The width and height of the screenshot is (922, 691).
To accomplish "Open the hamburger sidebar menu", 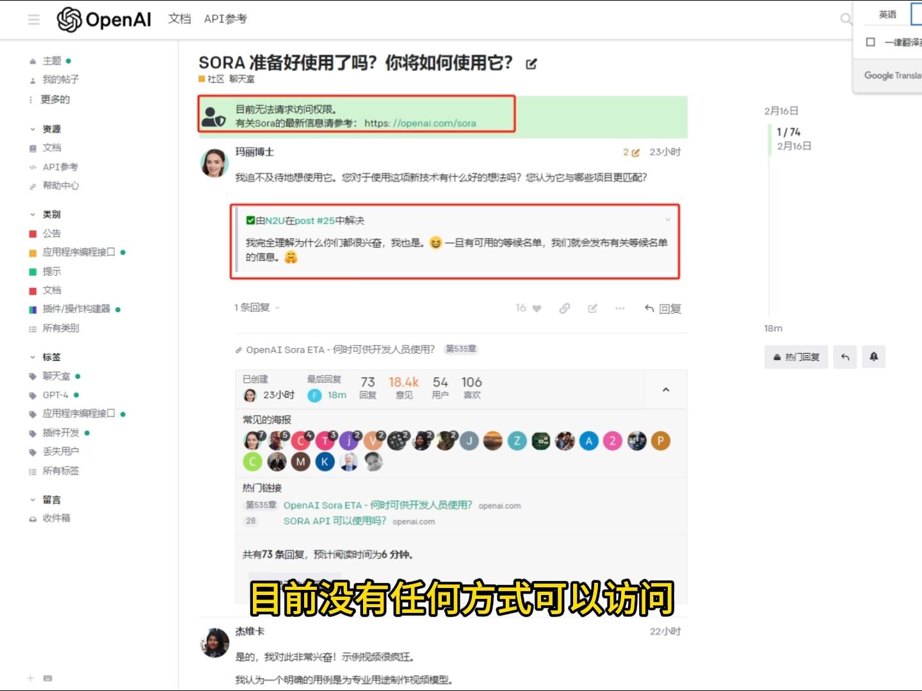I will [34, 20].
